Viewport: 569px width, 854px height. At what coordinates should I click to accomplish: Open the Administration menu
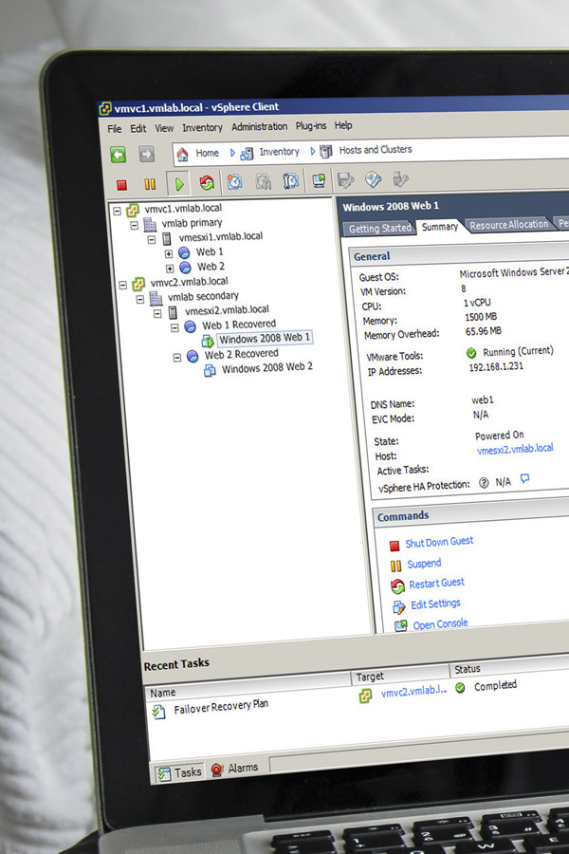(259, 126)
